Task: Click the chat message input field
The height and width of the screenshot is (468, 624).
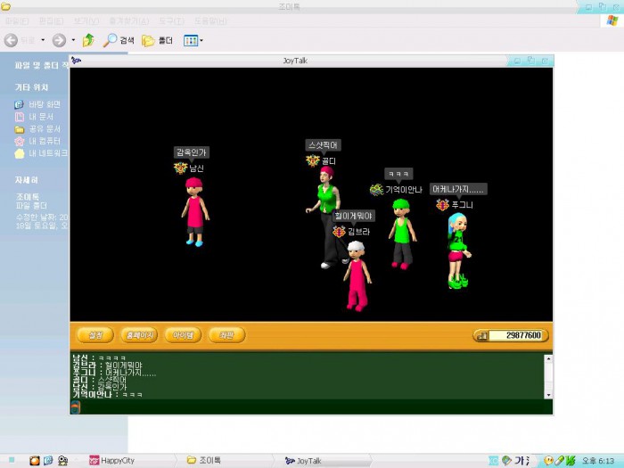Action: [312, 407]
